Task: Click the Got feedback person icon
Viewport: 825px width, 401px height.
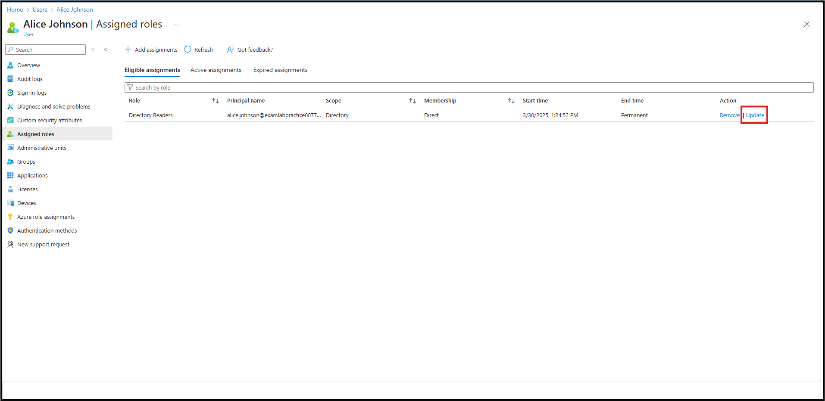Action: pyautogui.click(x=231, y=50)
